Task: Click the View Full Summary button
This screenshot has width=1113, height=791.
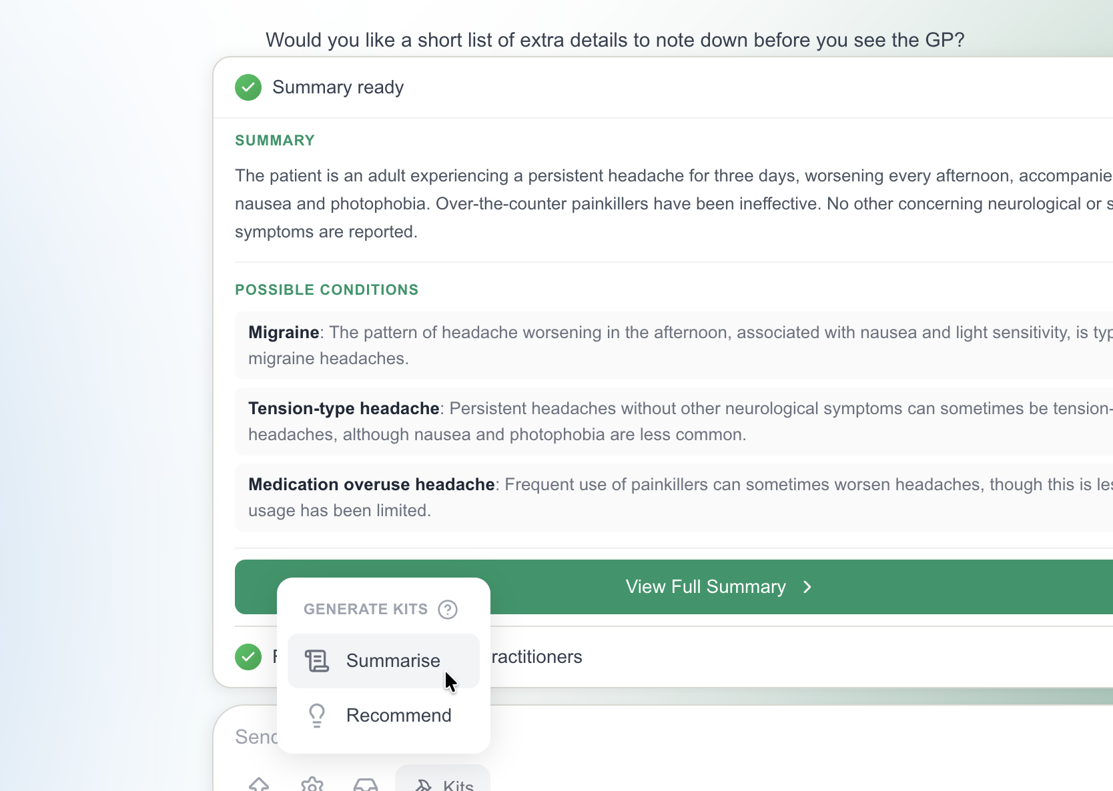Action: click(x=705, y=587)
